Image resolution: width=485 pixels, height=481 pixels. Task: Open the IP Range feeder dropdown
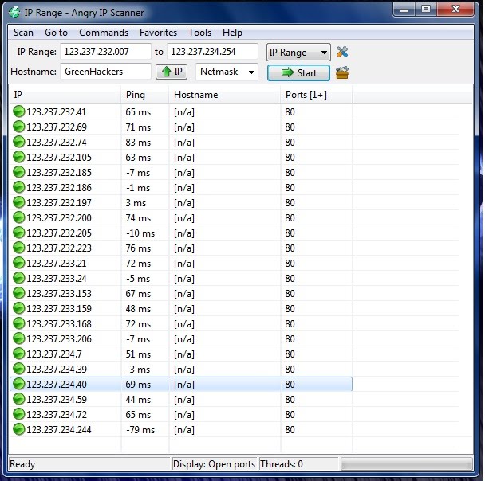click(x=298, y=53)
